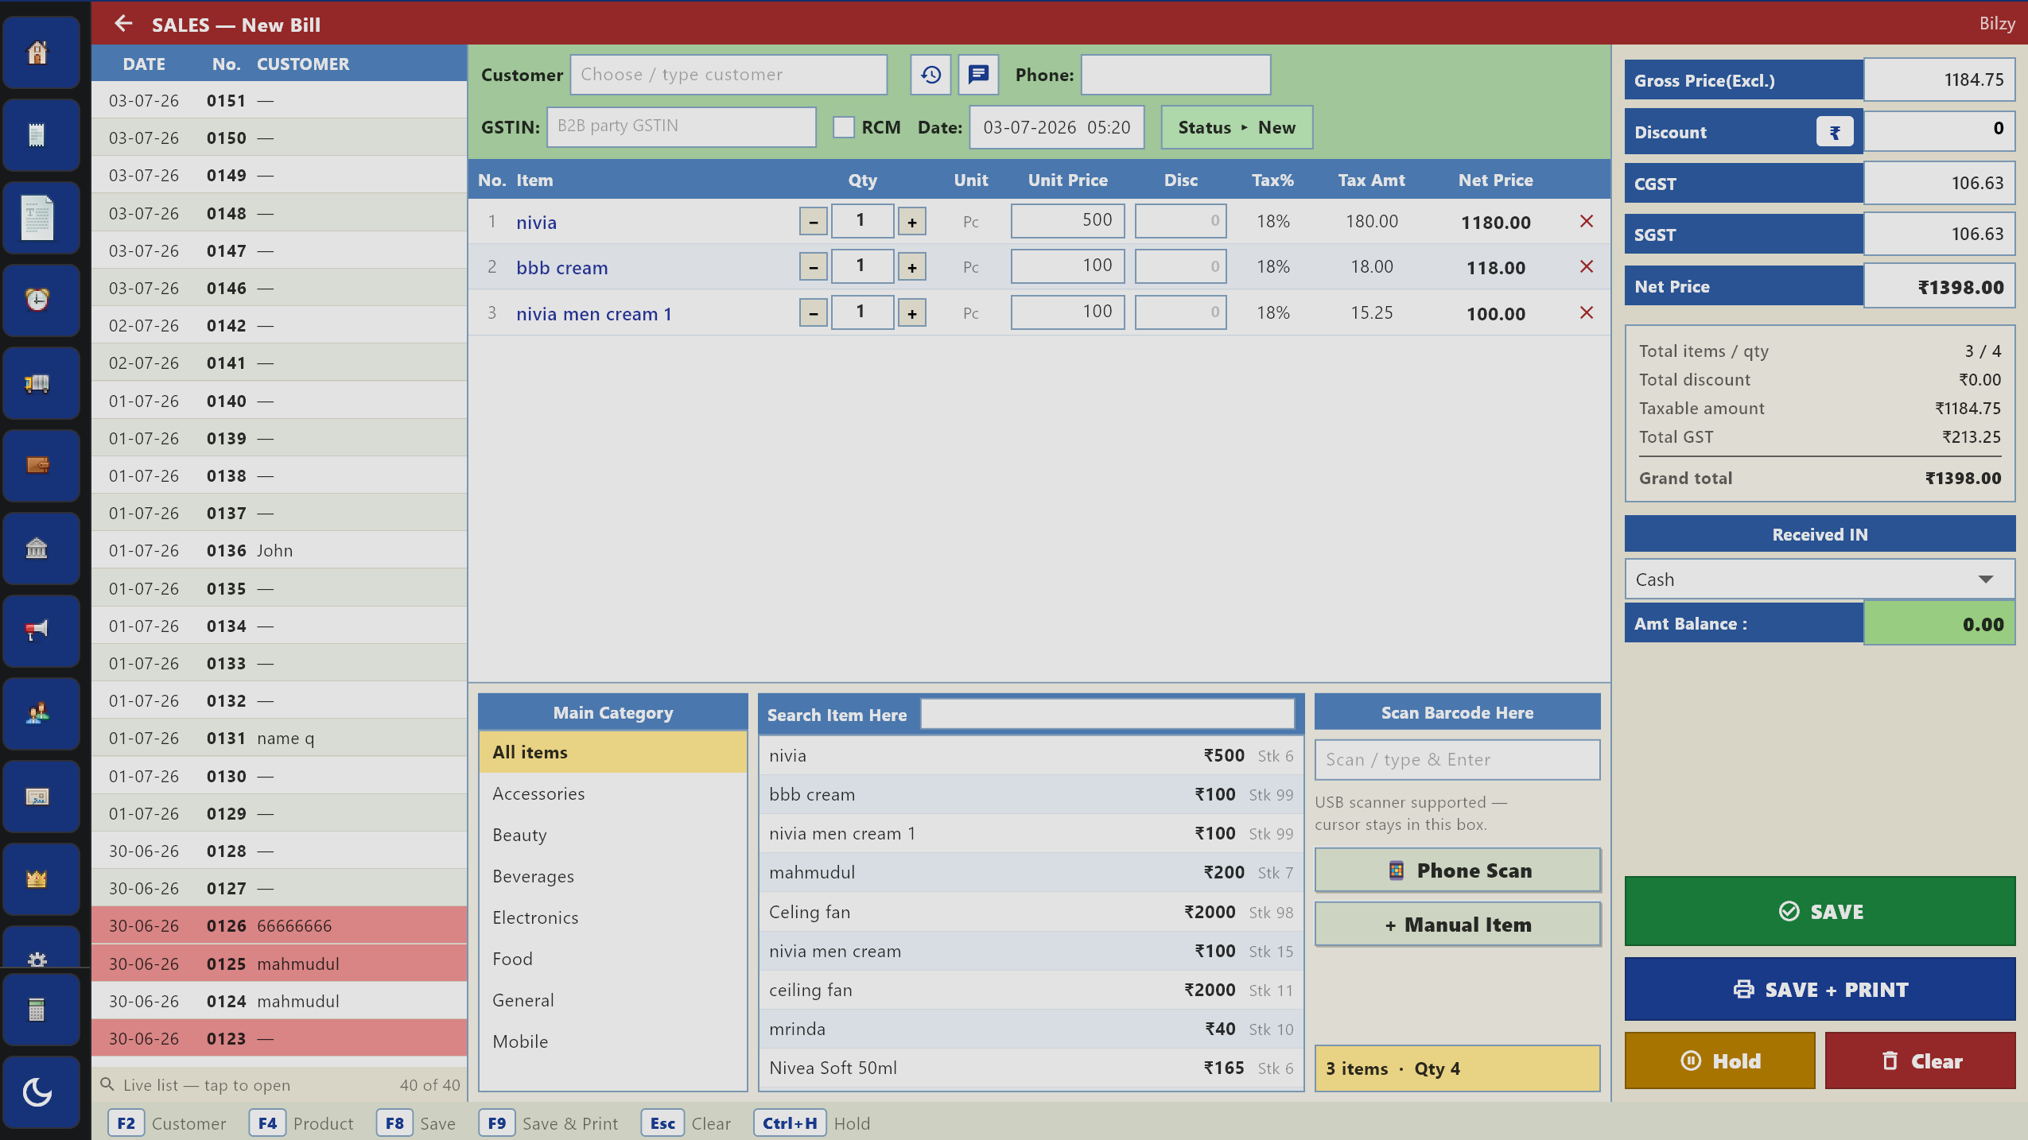Decrease nivia men cream 1 quantity
The width and height of the screenshot is (2028, 1140).
(813, 313)
